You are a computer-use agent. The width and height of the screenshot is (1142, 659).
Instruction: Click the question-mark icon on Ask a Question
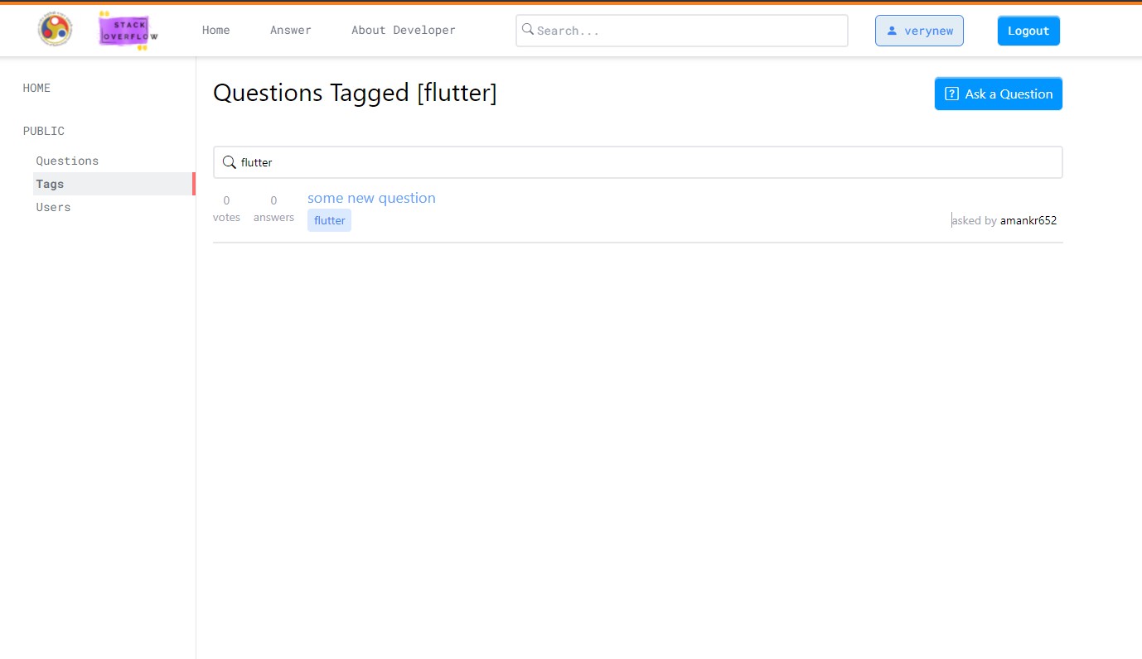pyautogui.click(x=951, y=94)
